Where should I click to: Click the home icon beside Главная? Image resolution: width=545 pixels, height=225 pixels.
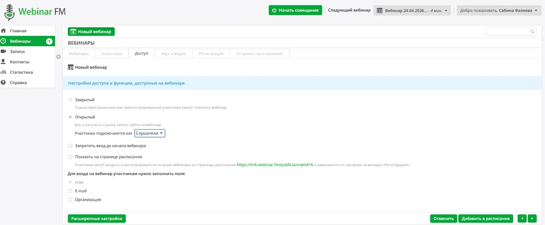coord(3,31)
